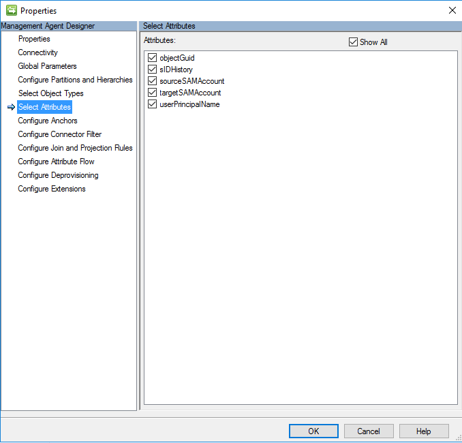This screenshot has width=462, height=443.
Task: Select Configure Partitions and Hierarchies
Action: point(75,80)
